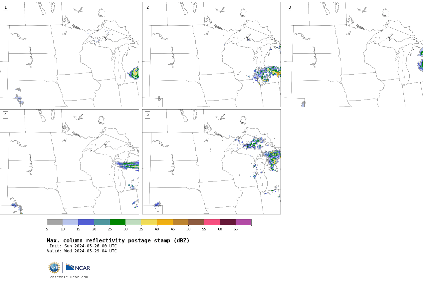Click ensemble member map panel 5

[211, 162]
